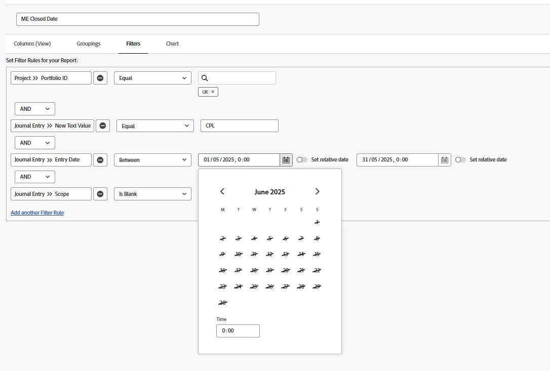
Task: Open the Equal dropdown for New Text Value
Action: tap(155, 126)
